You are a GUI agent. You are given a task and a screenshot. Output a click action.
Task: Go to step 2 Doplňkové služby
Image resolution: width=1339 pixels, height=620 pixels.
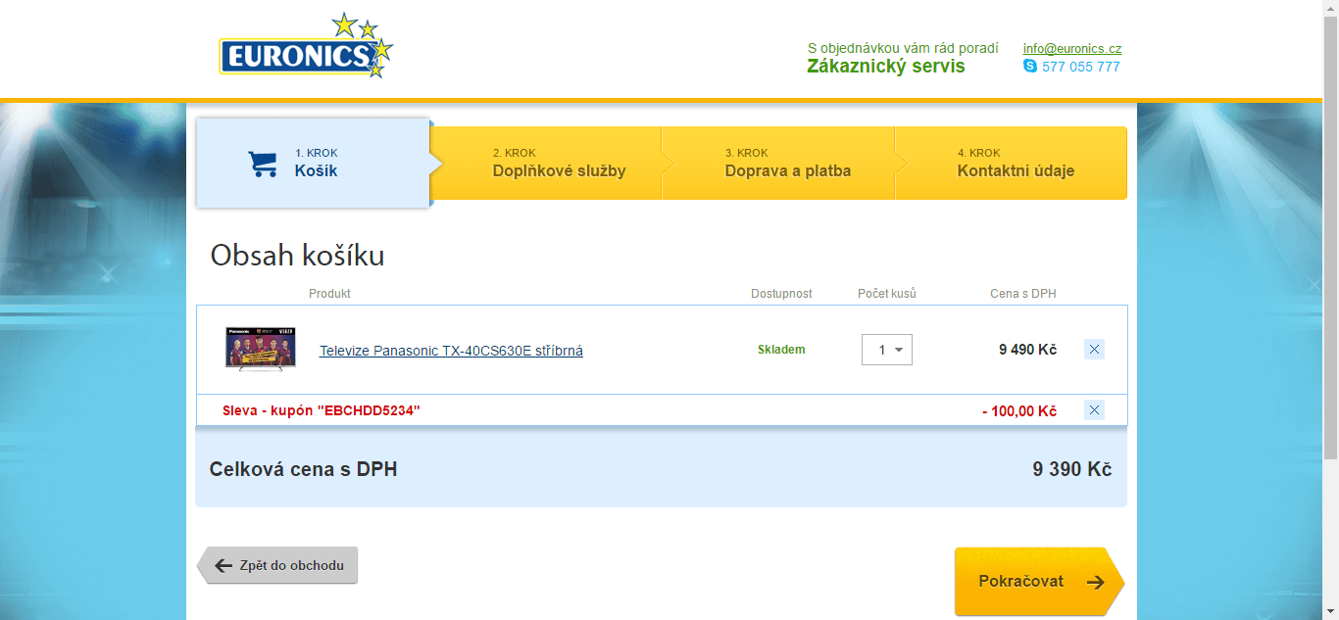[x=547, y=163]
